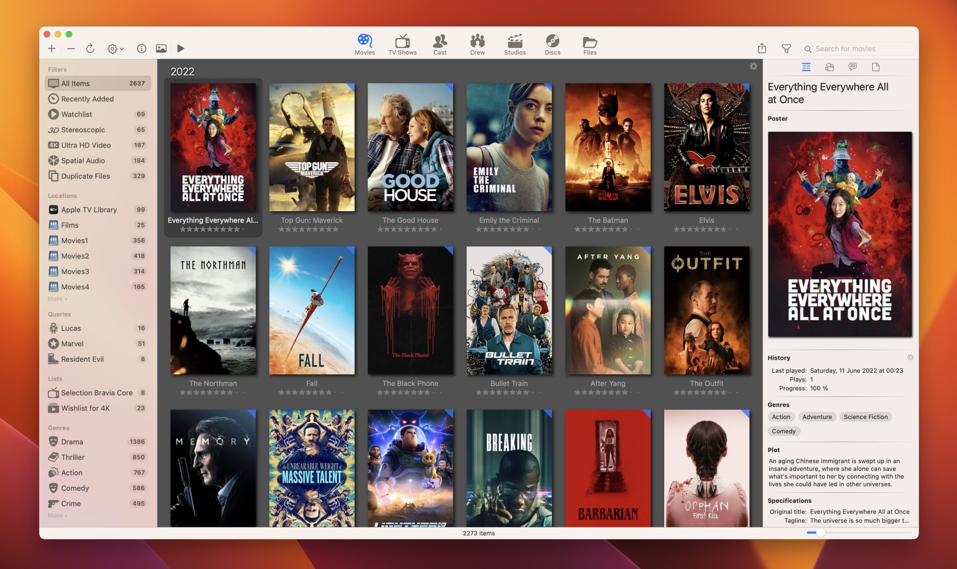Click the Adventure genre tag
The image size is (957, 569).
pyautogui.click(x=817, y=417)
